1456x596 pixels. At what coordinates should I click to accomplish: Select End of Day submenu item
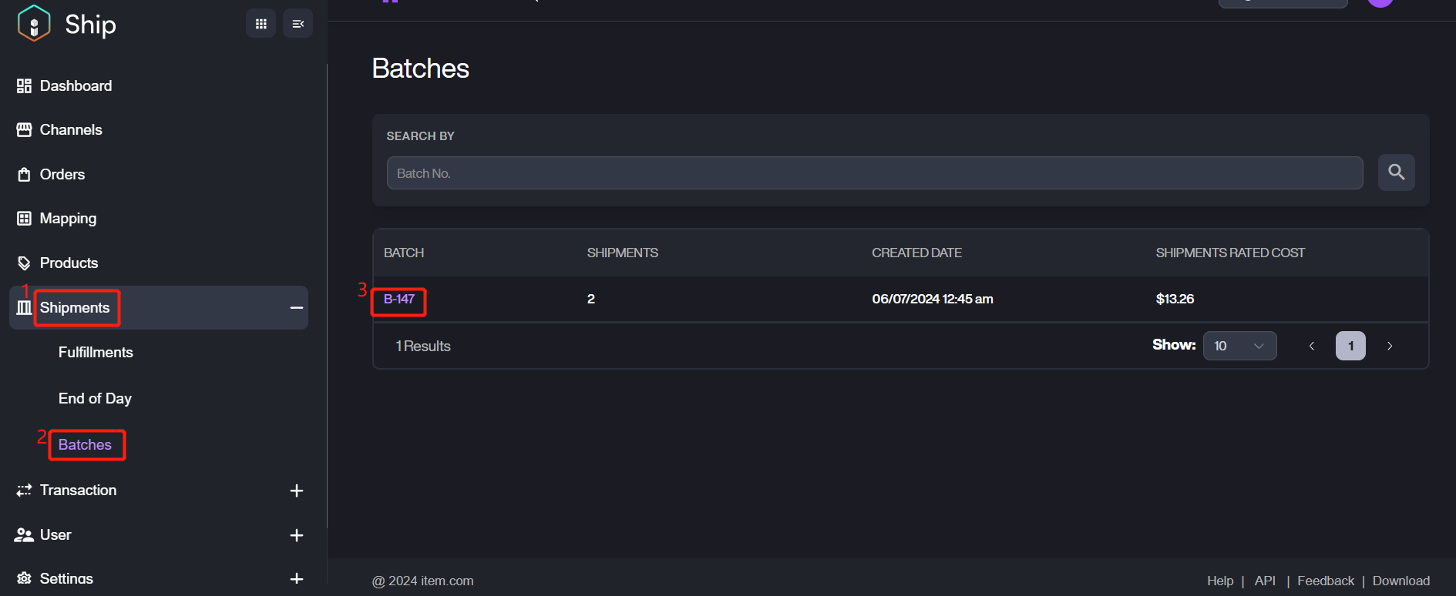coord(95,399)
